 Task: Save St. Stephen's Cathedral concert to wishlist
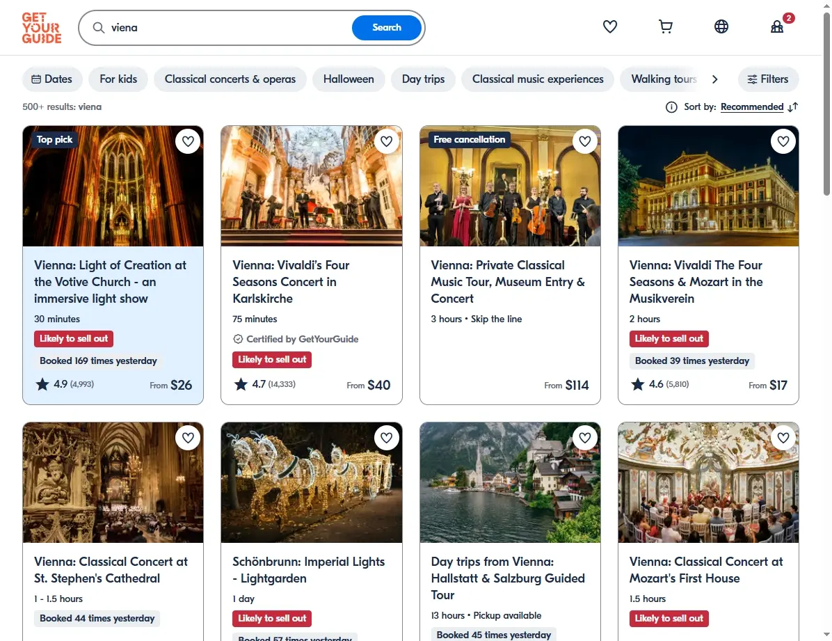(188, 438)
